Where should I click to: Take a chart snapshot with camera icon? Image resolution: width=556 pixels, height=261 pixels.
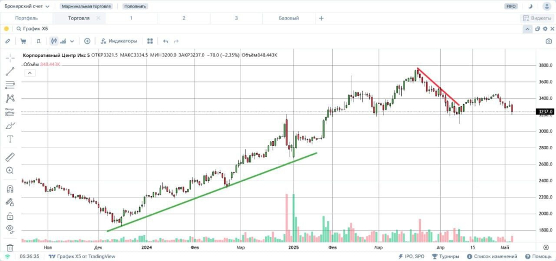pos(548,41)
